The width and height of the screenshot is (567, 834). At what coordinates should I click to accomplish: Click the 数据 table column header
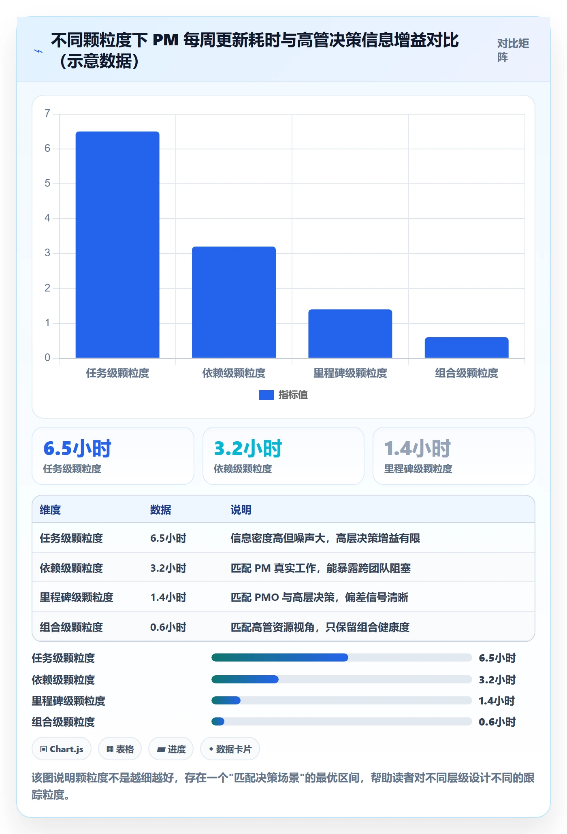pos(161,510)
